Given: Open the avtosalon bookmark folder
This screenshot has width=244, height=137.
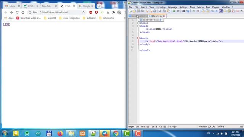Looking at the screenshot, I should (x=90, y=18).
